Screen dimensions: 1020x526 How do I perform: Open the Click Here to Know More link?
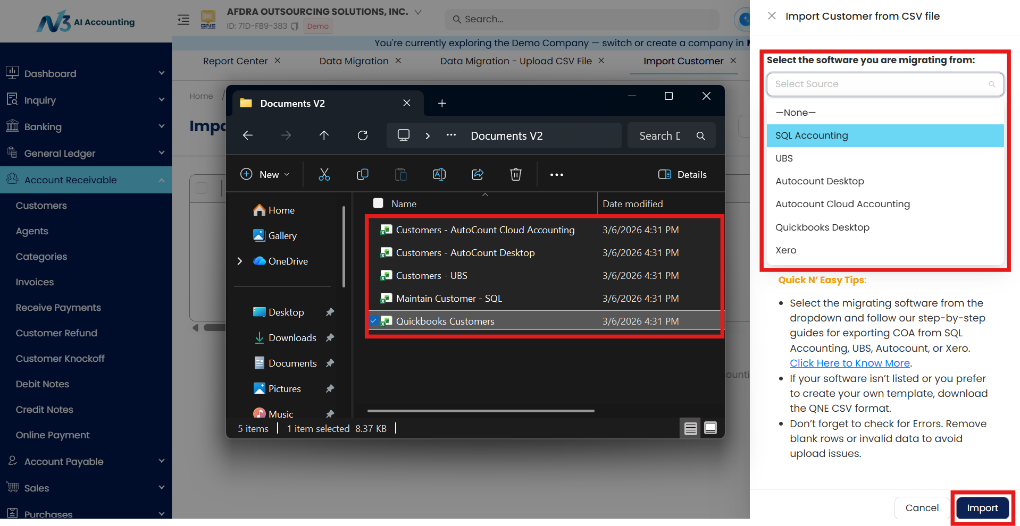(x=849, y=363)
